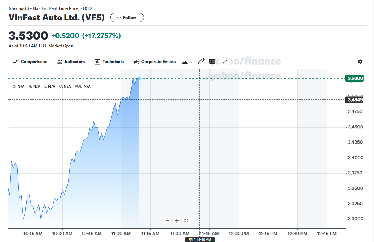Viewport: 374px width, 242px height.
Task: Click the As of 10:49 AM EDT text
Action: click(x=41, y=46)
